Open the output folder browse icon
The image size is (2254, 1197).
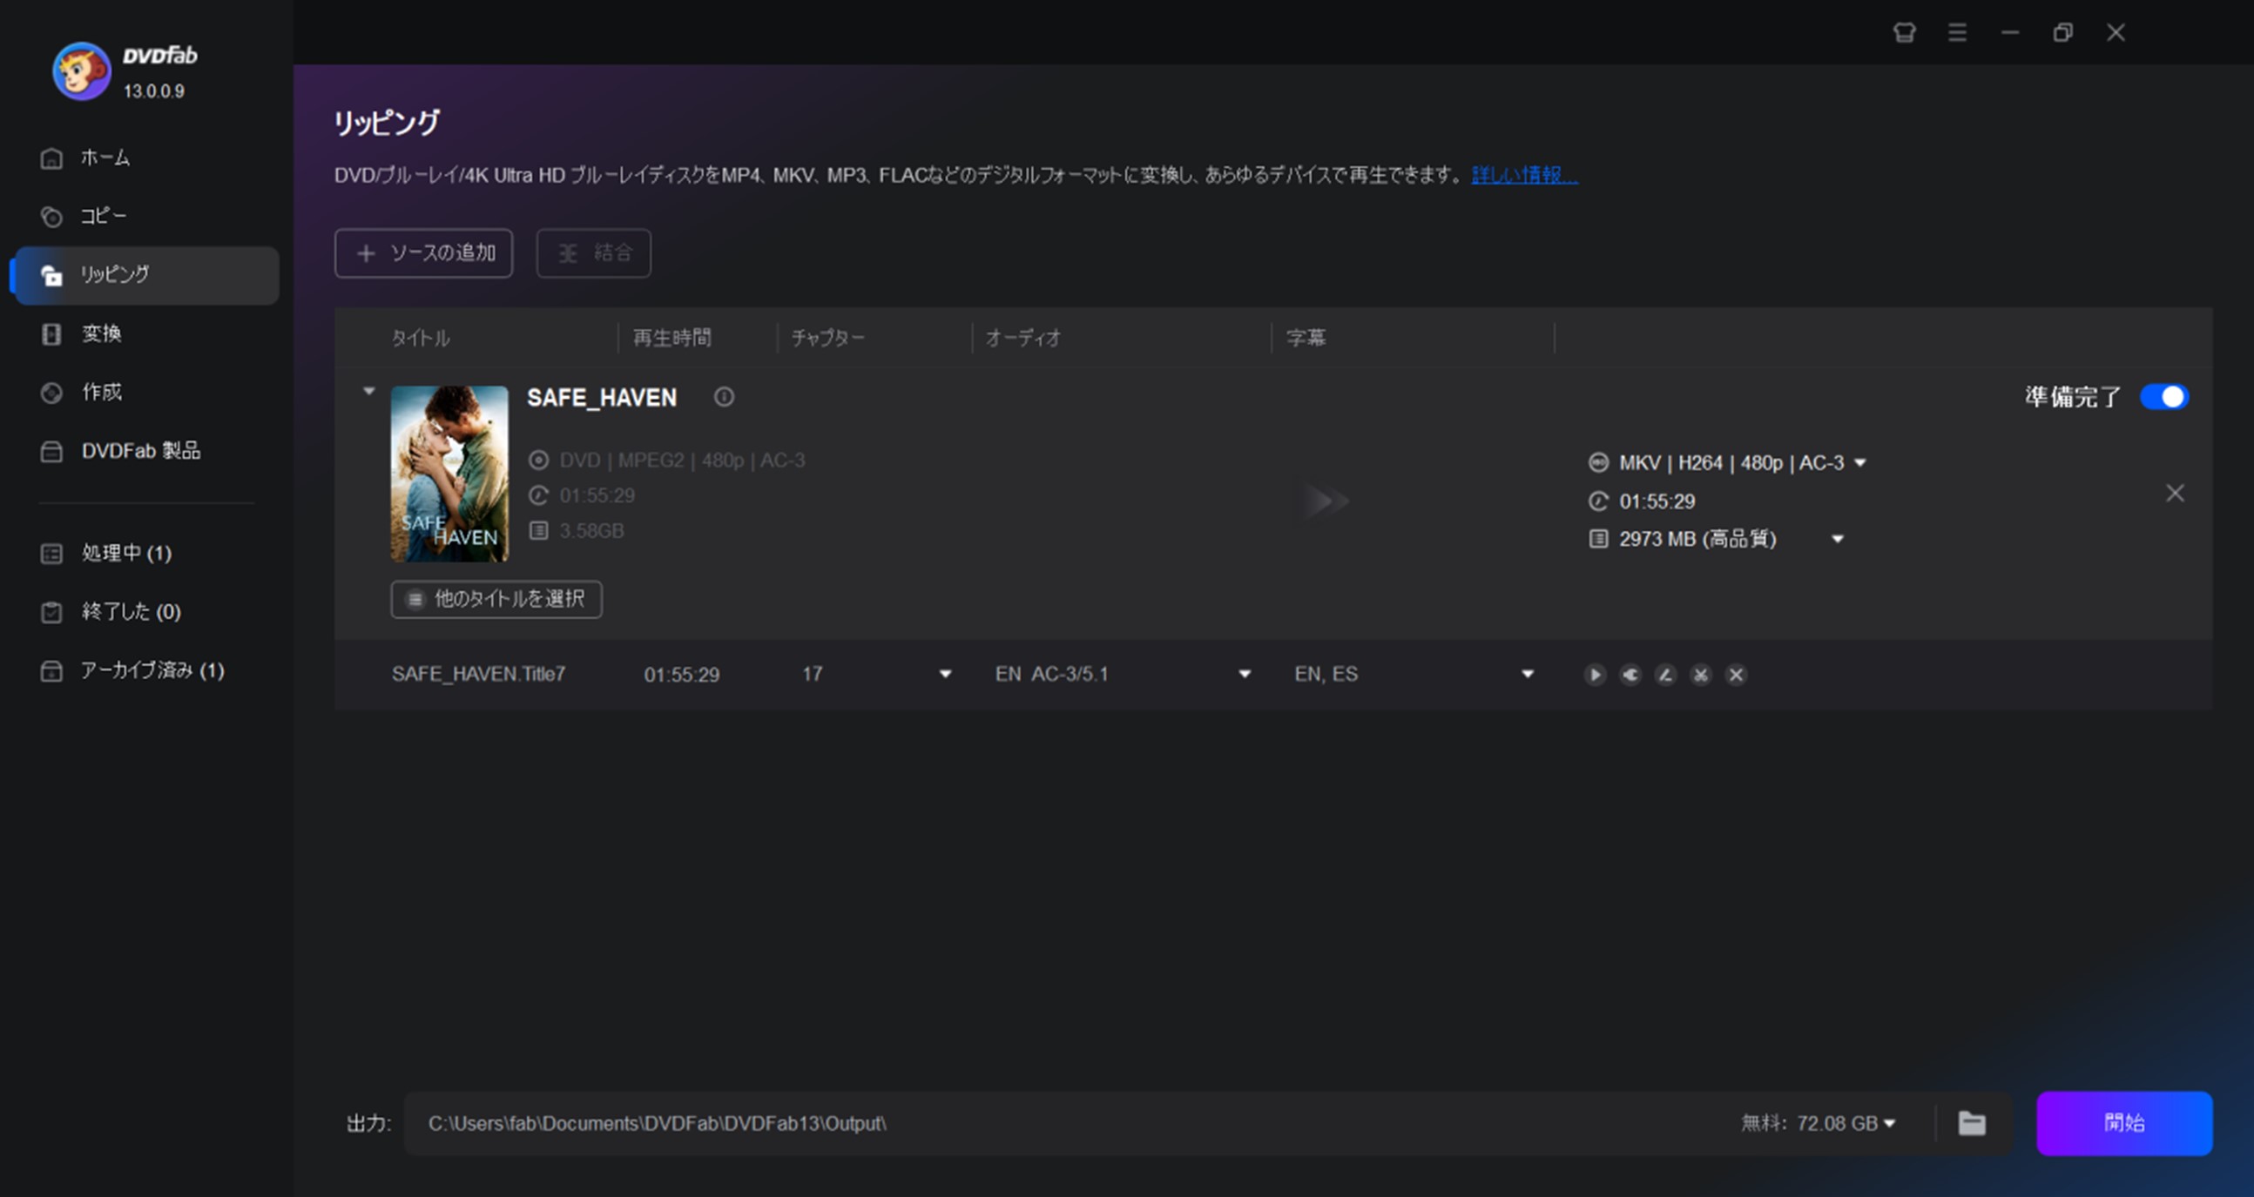pyautogui.click(x=1971, y=1123)
